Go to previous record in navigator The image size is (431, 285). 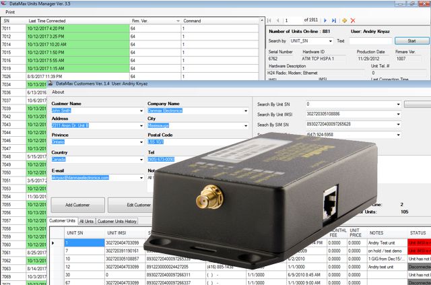click(278, 20)
